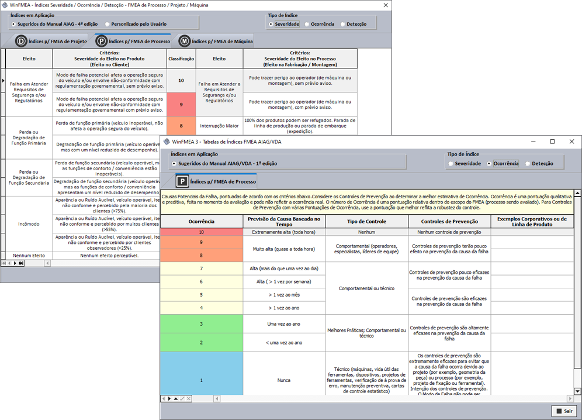Select Ocorrência radio in the back window

tap(306, 24)
